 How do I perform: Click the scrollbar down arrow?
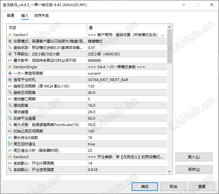(170, 172)
